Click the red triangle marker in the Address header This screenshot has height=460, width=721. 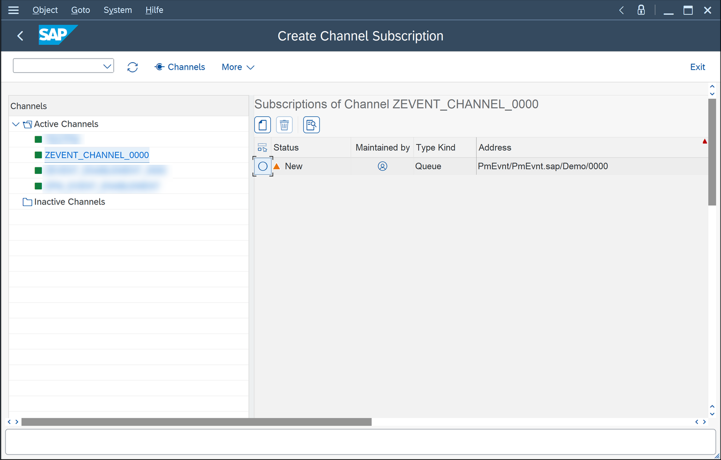704,141
